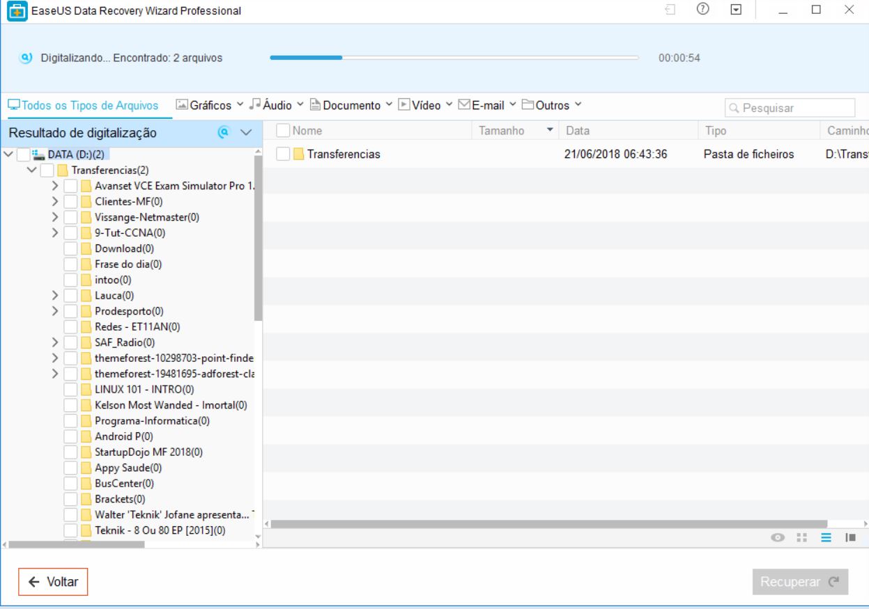Tick the select-all checkbox beside Nome header
Image resolution: width=869 pixels, height=609 pixels.
[x=283, y=130]
